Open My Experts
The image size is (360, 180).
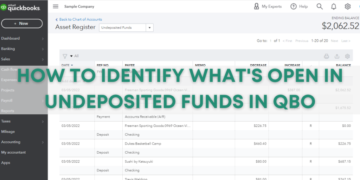pyautogui.click(x=268, y=6)
